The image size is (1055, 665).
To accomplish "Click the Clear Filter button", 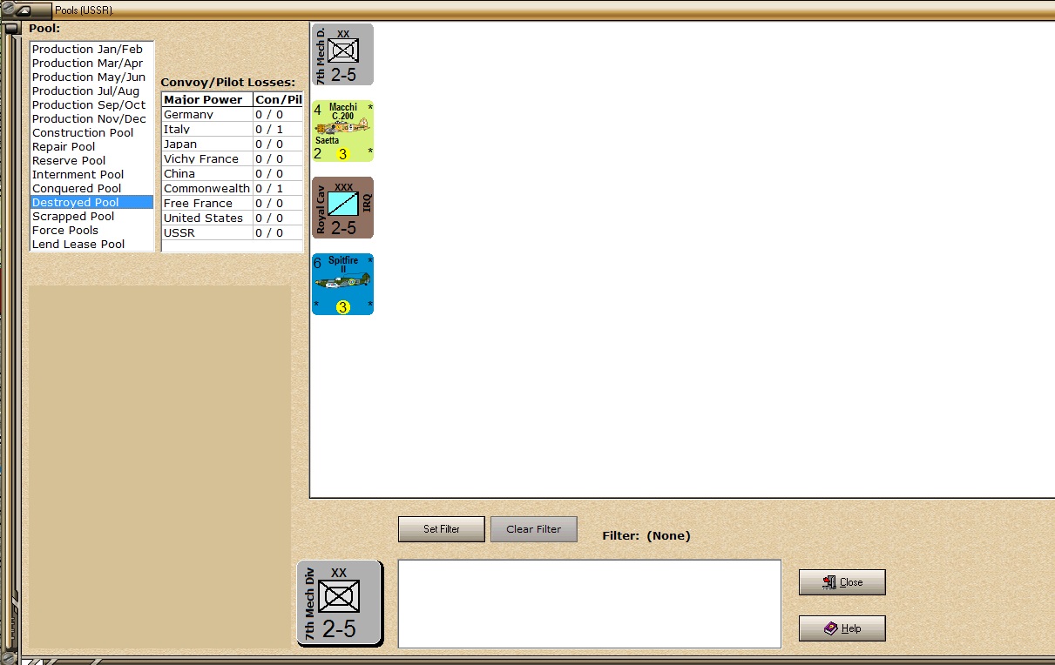I will pos(534,529).
